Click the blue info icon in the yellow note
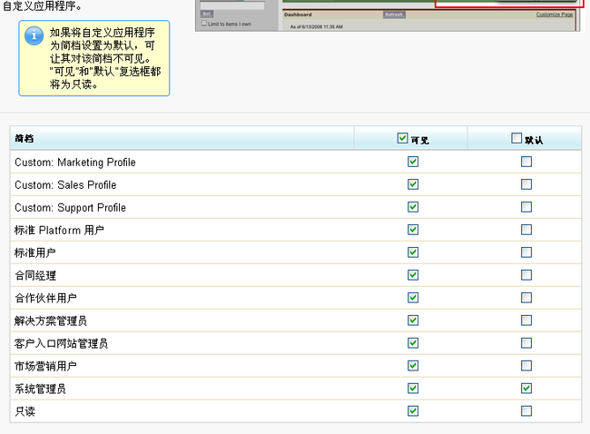The width and height of the screenshot is (590, 434). pos(34,36)
